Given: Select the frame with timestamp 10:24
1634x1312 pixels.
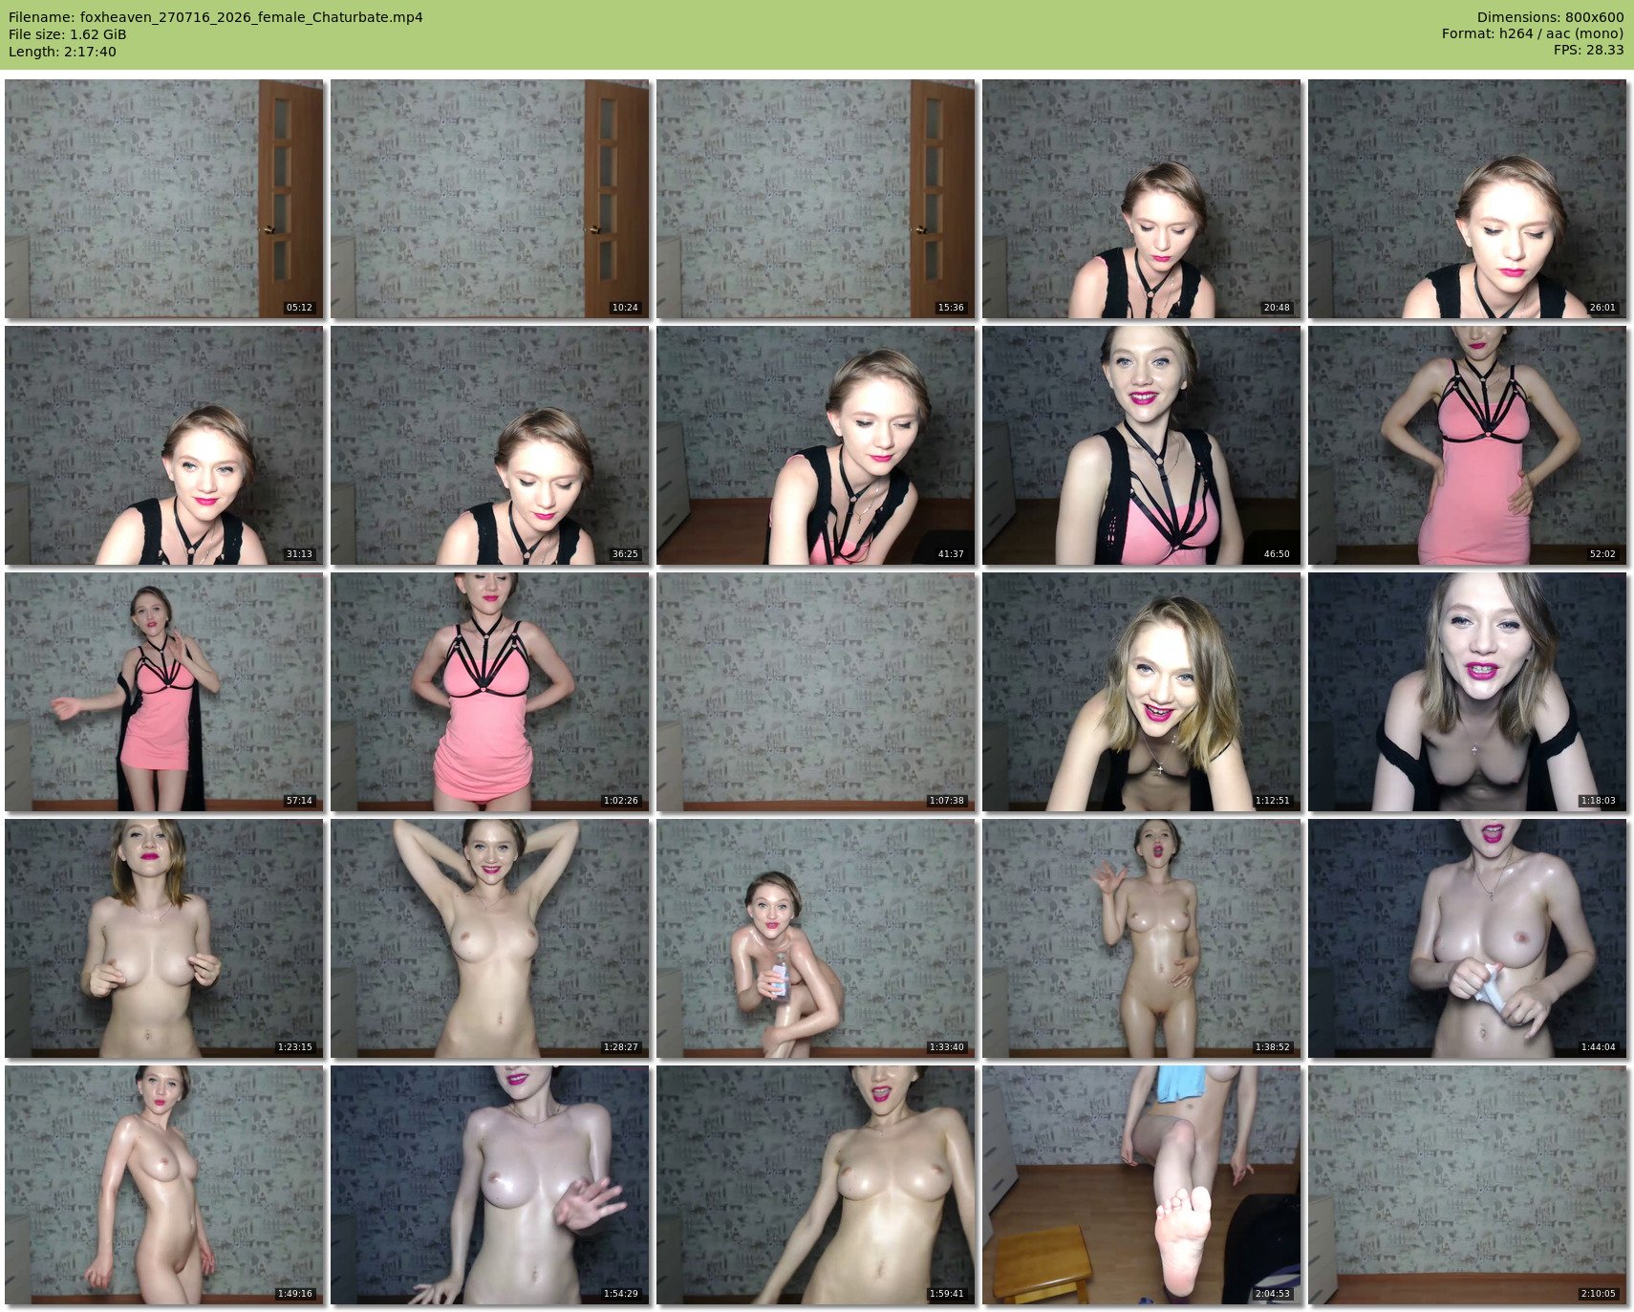Looking at the screenshot, I should click(x=490, y=199).
